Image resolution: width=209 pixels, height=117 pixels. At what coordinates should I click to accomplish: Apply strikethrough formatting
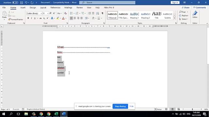click(40, 18)
